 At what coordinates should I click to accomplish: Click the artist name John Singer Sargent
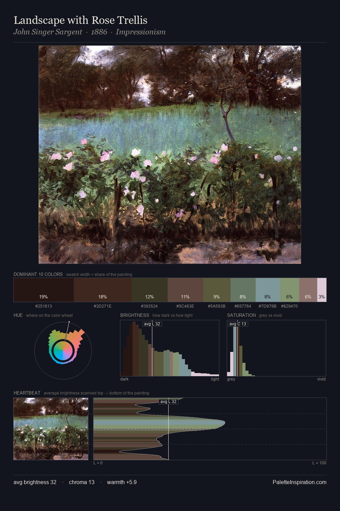pos(48,32)
